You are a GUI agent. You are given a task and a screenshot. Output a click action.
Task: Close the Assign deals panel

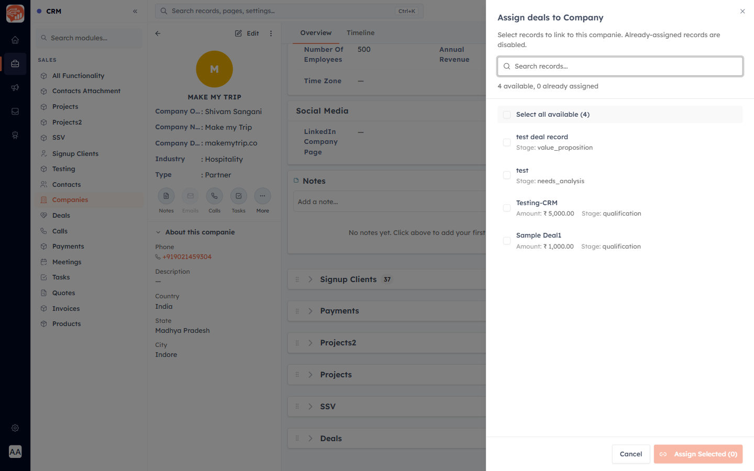(x=742, y=11)
